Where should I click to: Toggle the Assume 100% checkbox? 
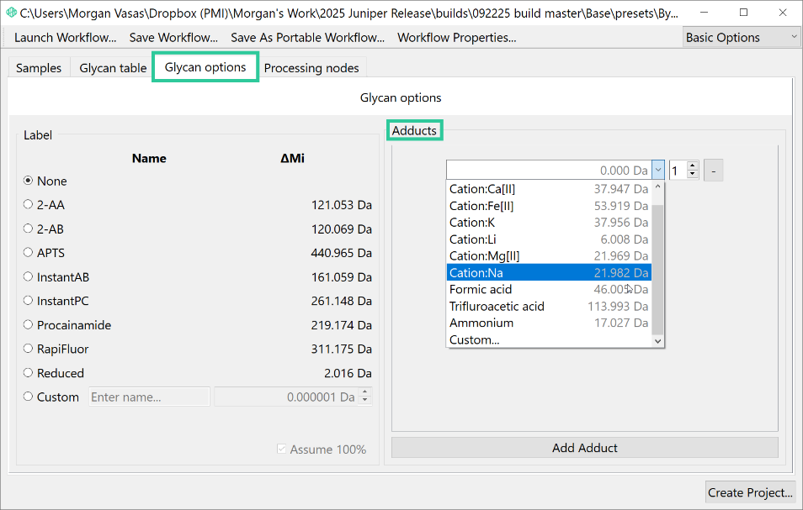[x=281, y=449]
